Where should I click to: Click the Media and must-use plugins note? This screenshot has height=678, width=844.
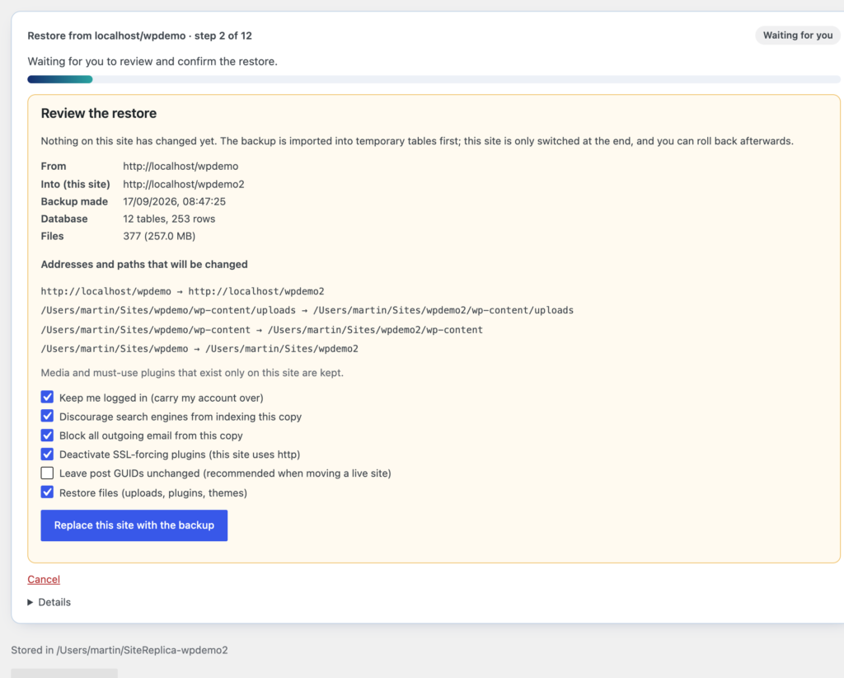(192, 373)
